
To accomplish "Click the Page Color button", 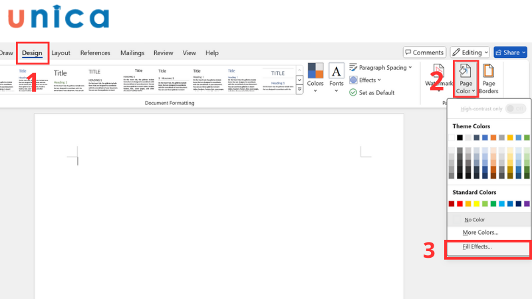I will click(466, 78).
